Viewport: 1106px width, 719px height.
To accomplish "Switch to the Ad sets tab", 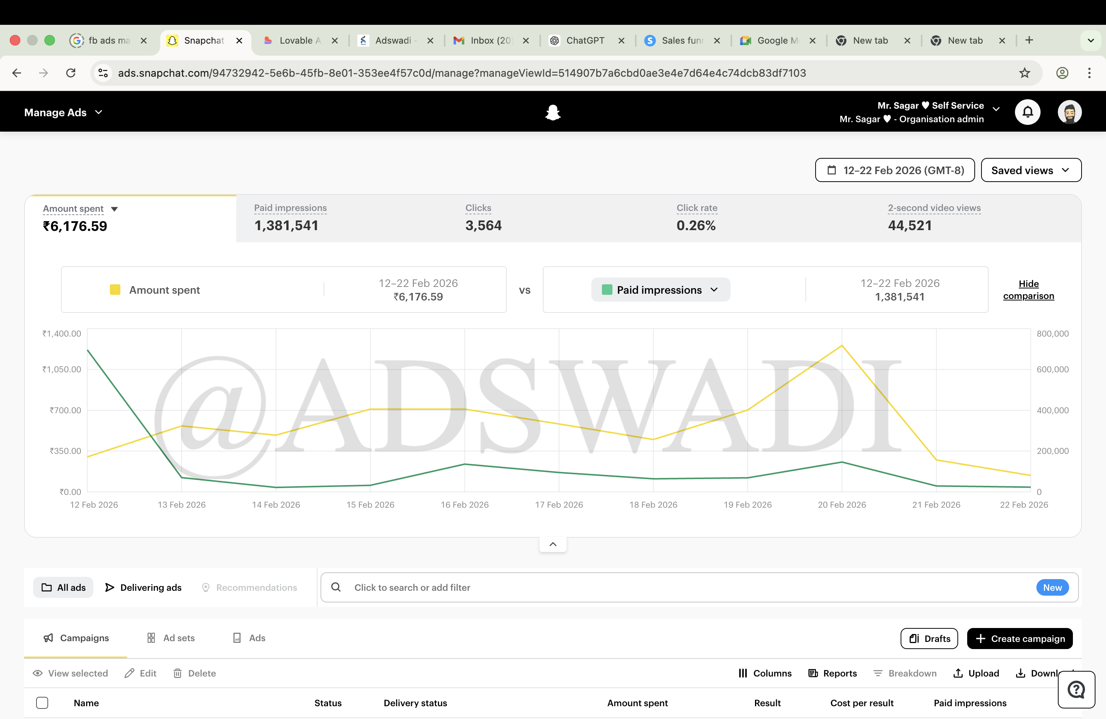I will coord(170,638).
